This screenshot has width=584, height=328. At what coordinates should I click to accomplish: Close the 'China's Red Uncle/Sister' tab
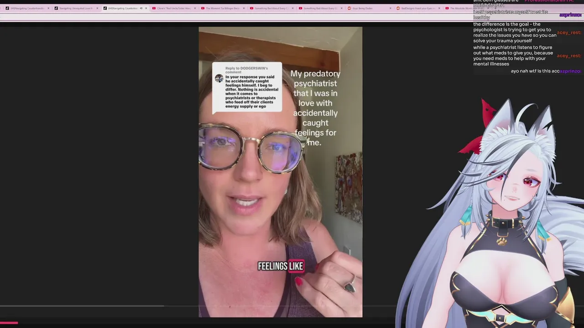pos(195,8)
